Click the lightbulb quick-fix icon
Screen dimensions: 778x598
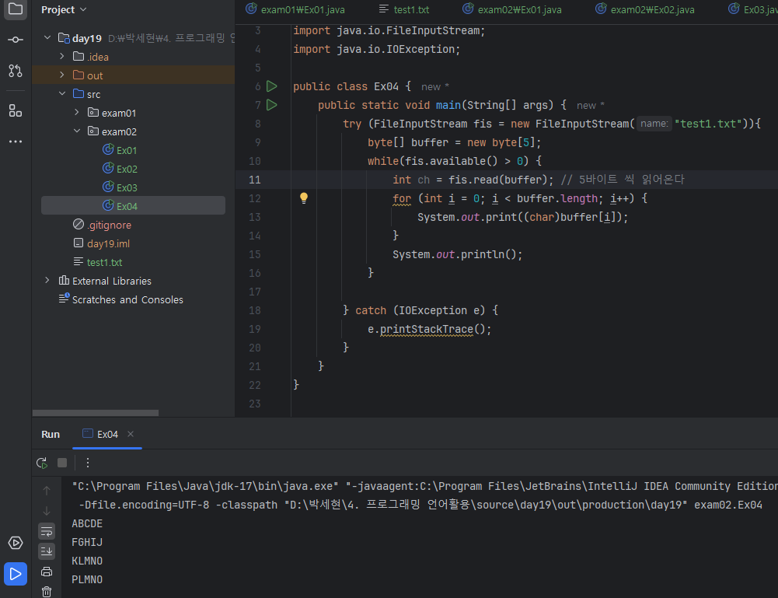304,198
